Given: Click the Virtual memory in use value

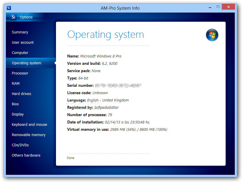Looking at the screenshot, I should [x=139, y=129].
